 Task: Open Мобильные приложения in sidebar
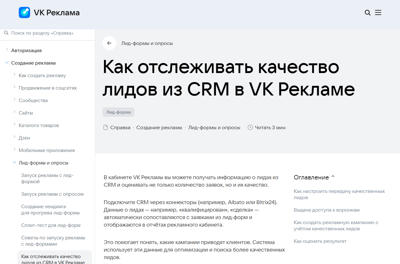47,150
